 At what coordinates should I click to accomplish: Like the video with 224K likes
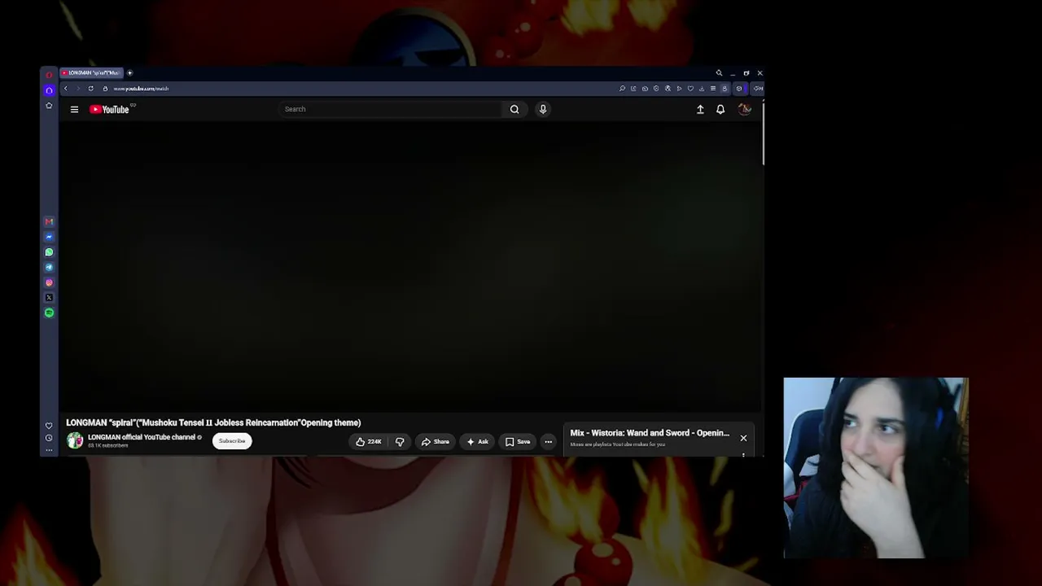tap(369, 442)
